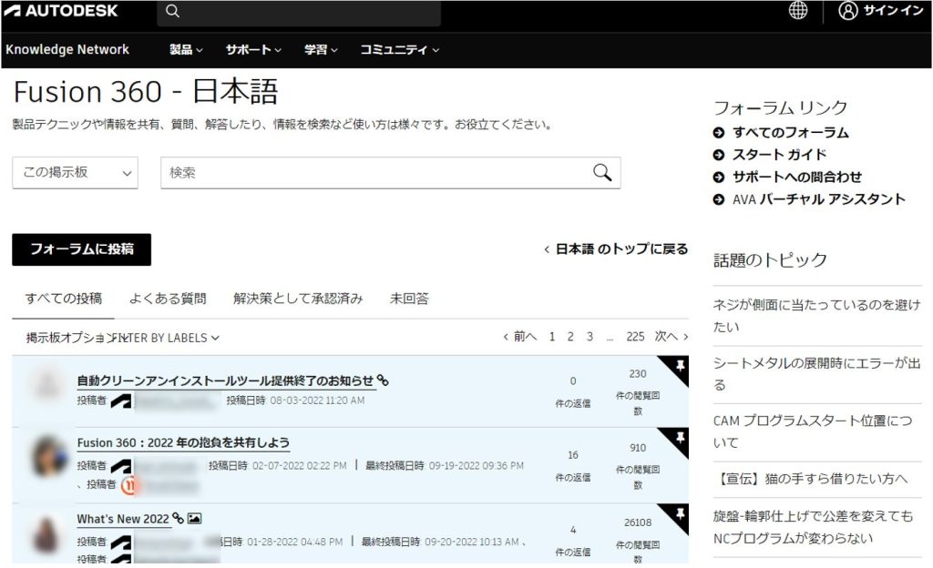Click the pin icon on the What's New 2022 post
Viewport: 933px width, 568px height.
coord(680,512)
